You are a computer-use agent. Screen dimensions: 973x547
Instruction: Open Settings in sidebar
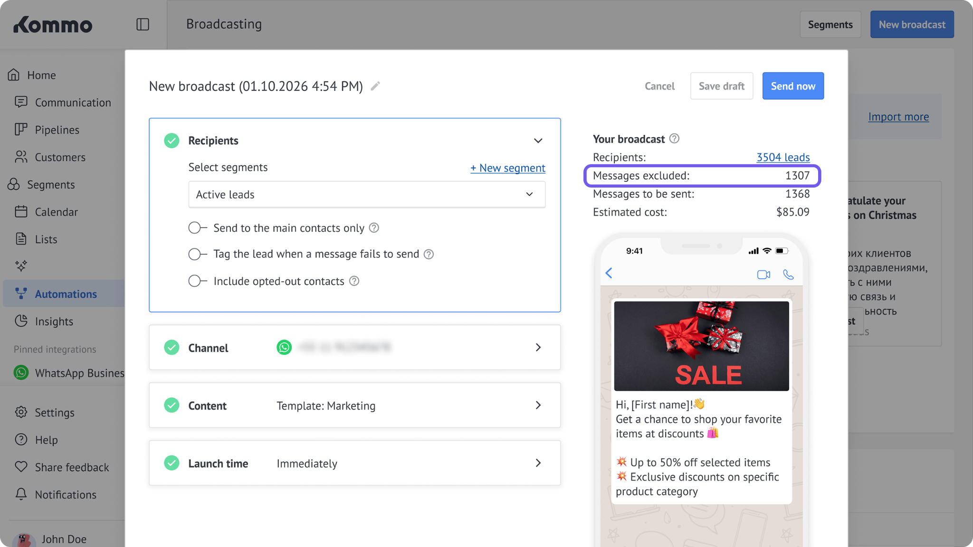click(x=45, y=413)
